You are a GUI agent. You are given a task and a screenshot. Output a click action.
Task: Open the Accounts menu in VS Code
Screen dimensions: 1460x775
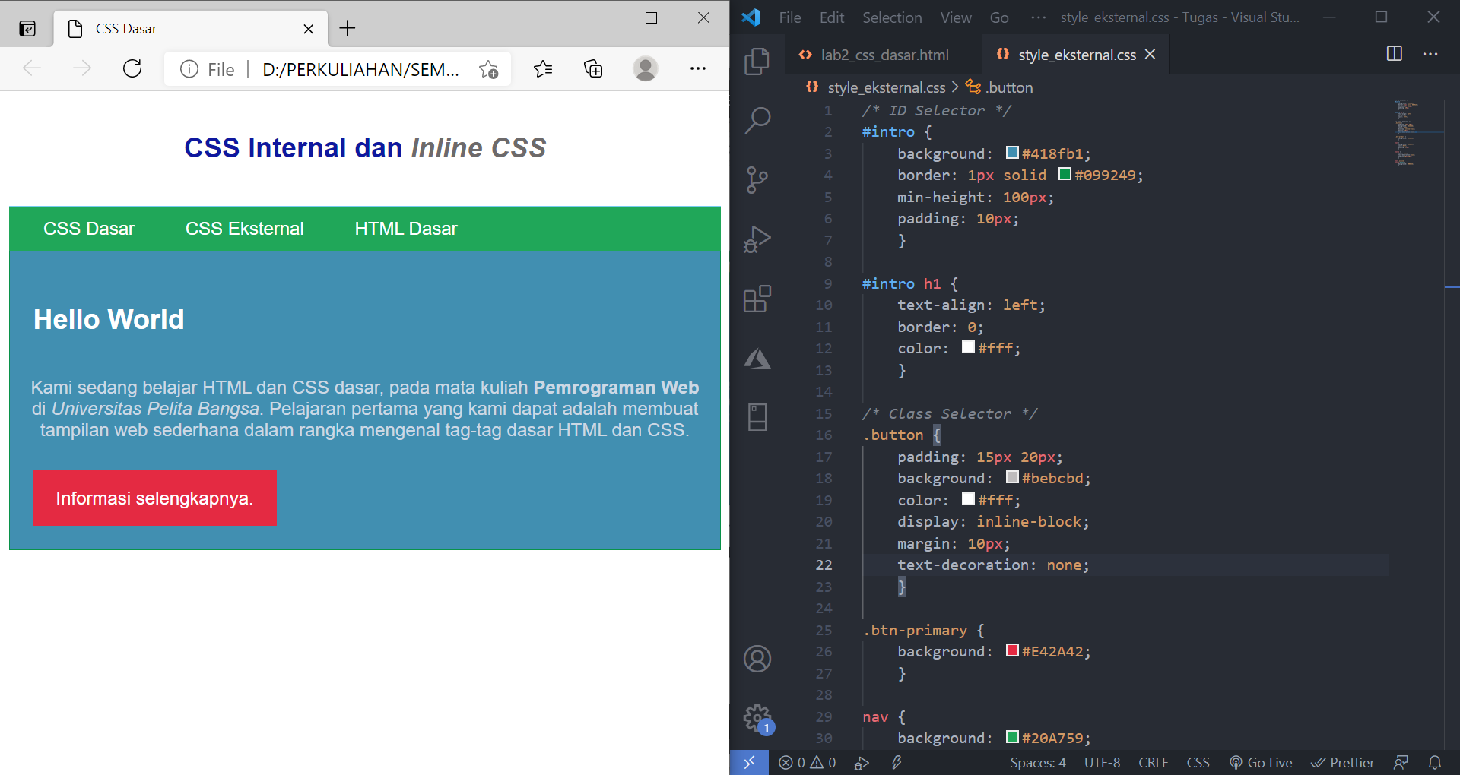point(757,659)
